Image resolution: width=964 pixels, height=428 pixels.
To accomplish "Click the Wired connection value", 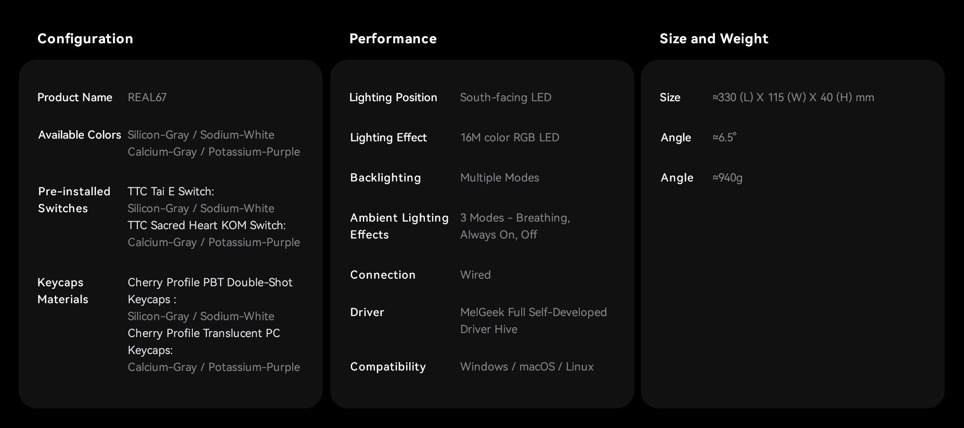I will click(475, 275).
